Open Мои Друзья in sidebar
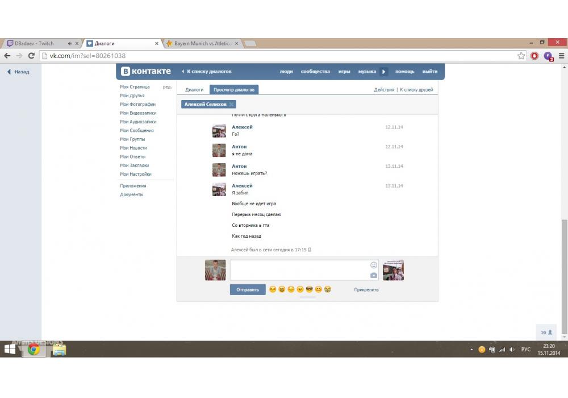This screenshot has width=568, height=398. pos(132,96)
